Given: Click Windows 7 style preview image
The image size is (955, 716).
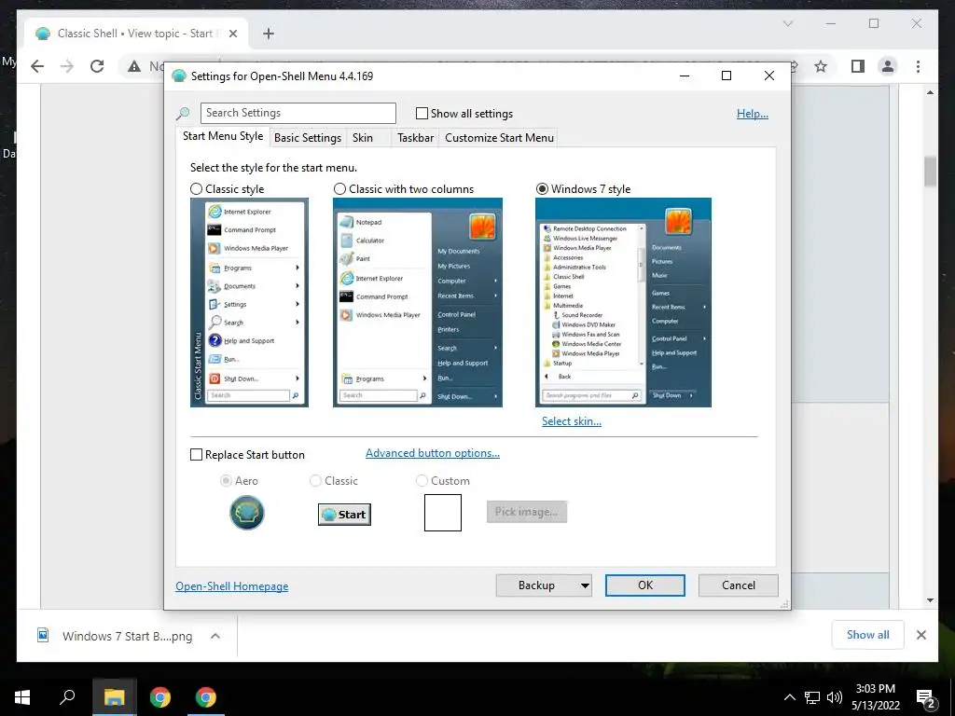Looking at the screenshot, I should (x=623, y=303).
